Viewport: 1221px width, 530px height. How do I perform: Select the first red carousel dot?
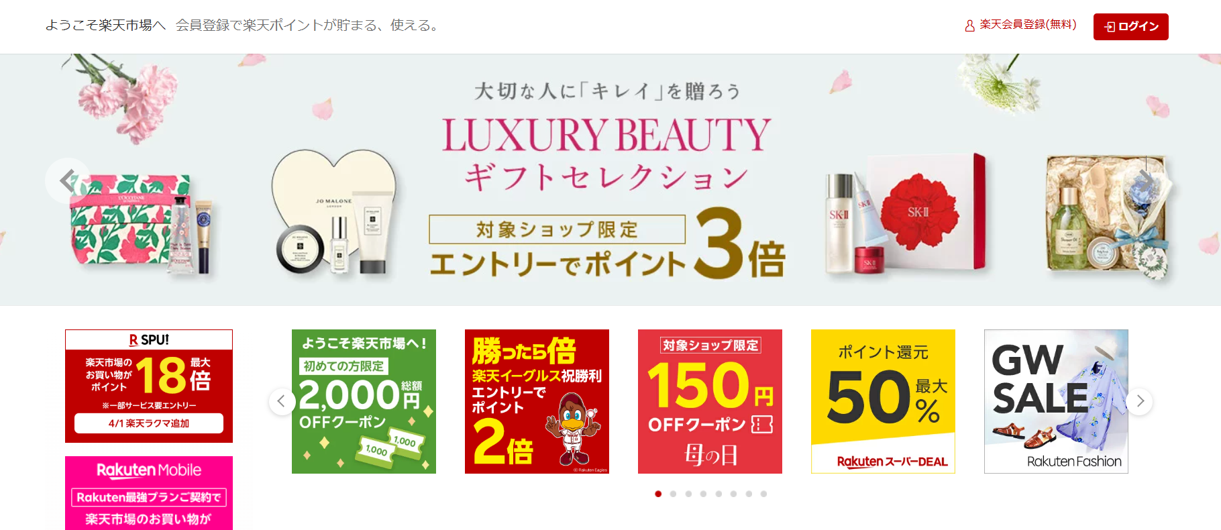[x=658, y=494]
